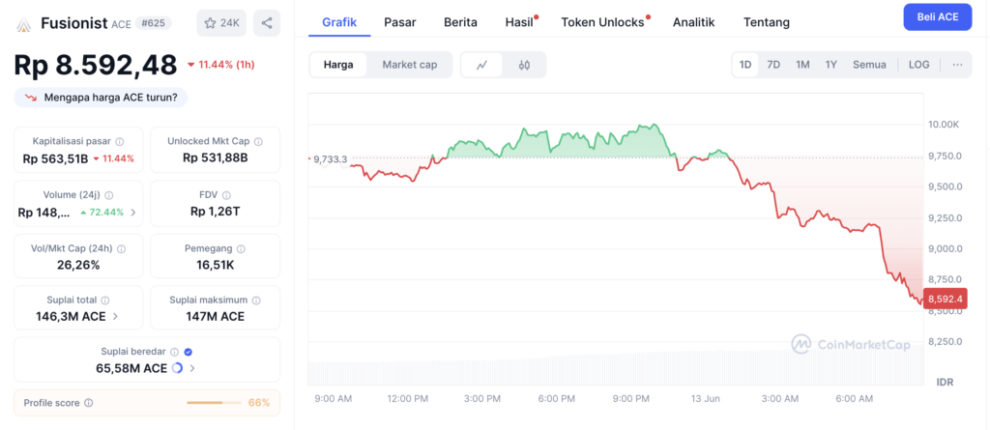Open the Hasil tab
The image size is (990, 430).
point(520,22)
